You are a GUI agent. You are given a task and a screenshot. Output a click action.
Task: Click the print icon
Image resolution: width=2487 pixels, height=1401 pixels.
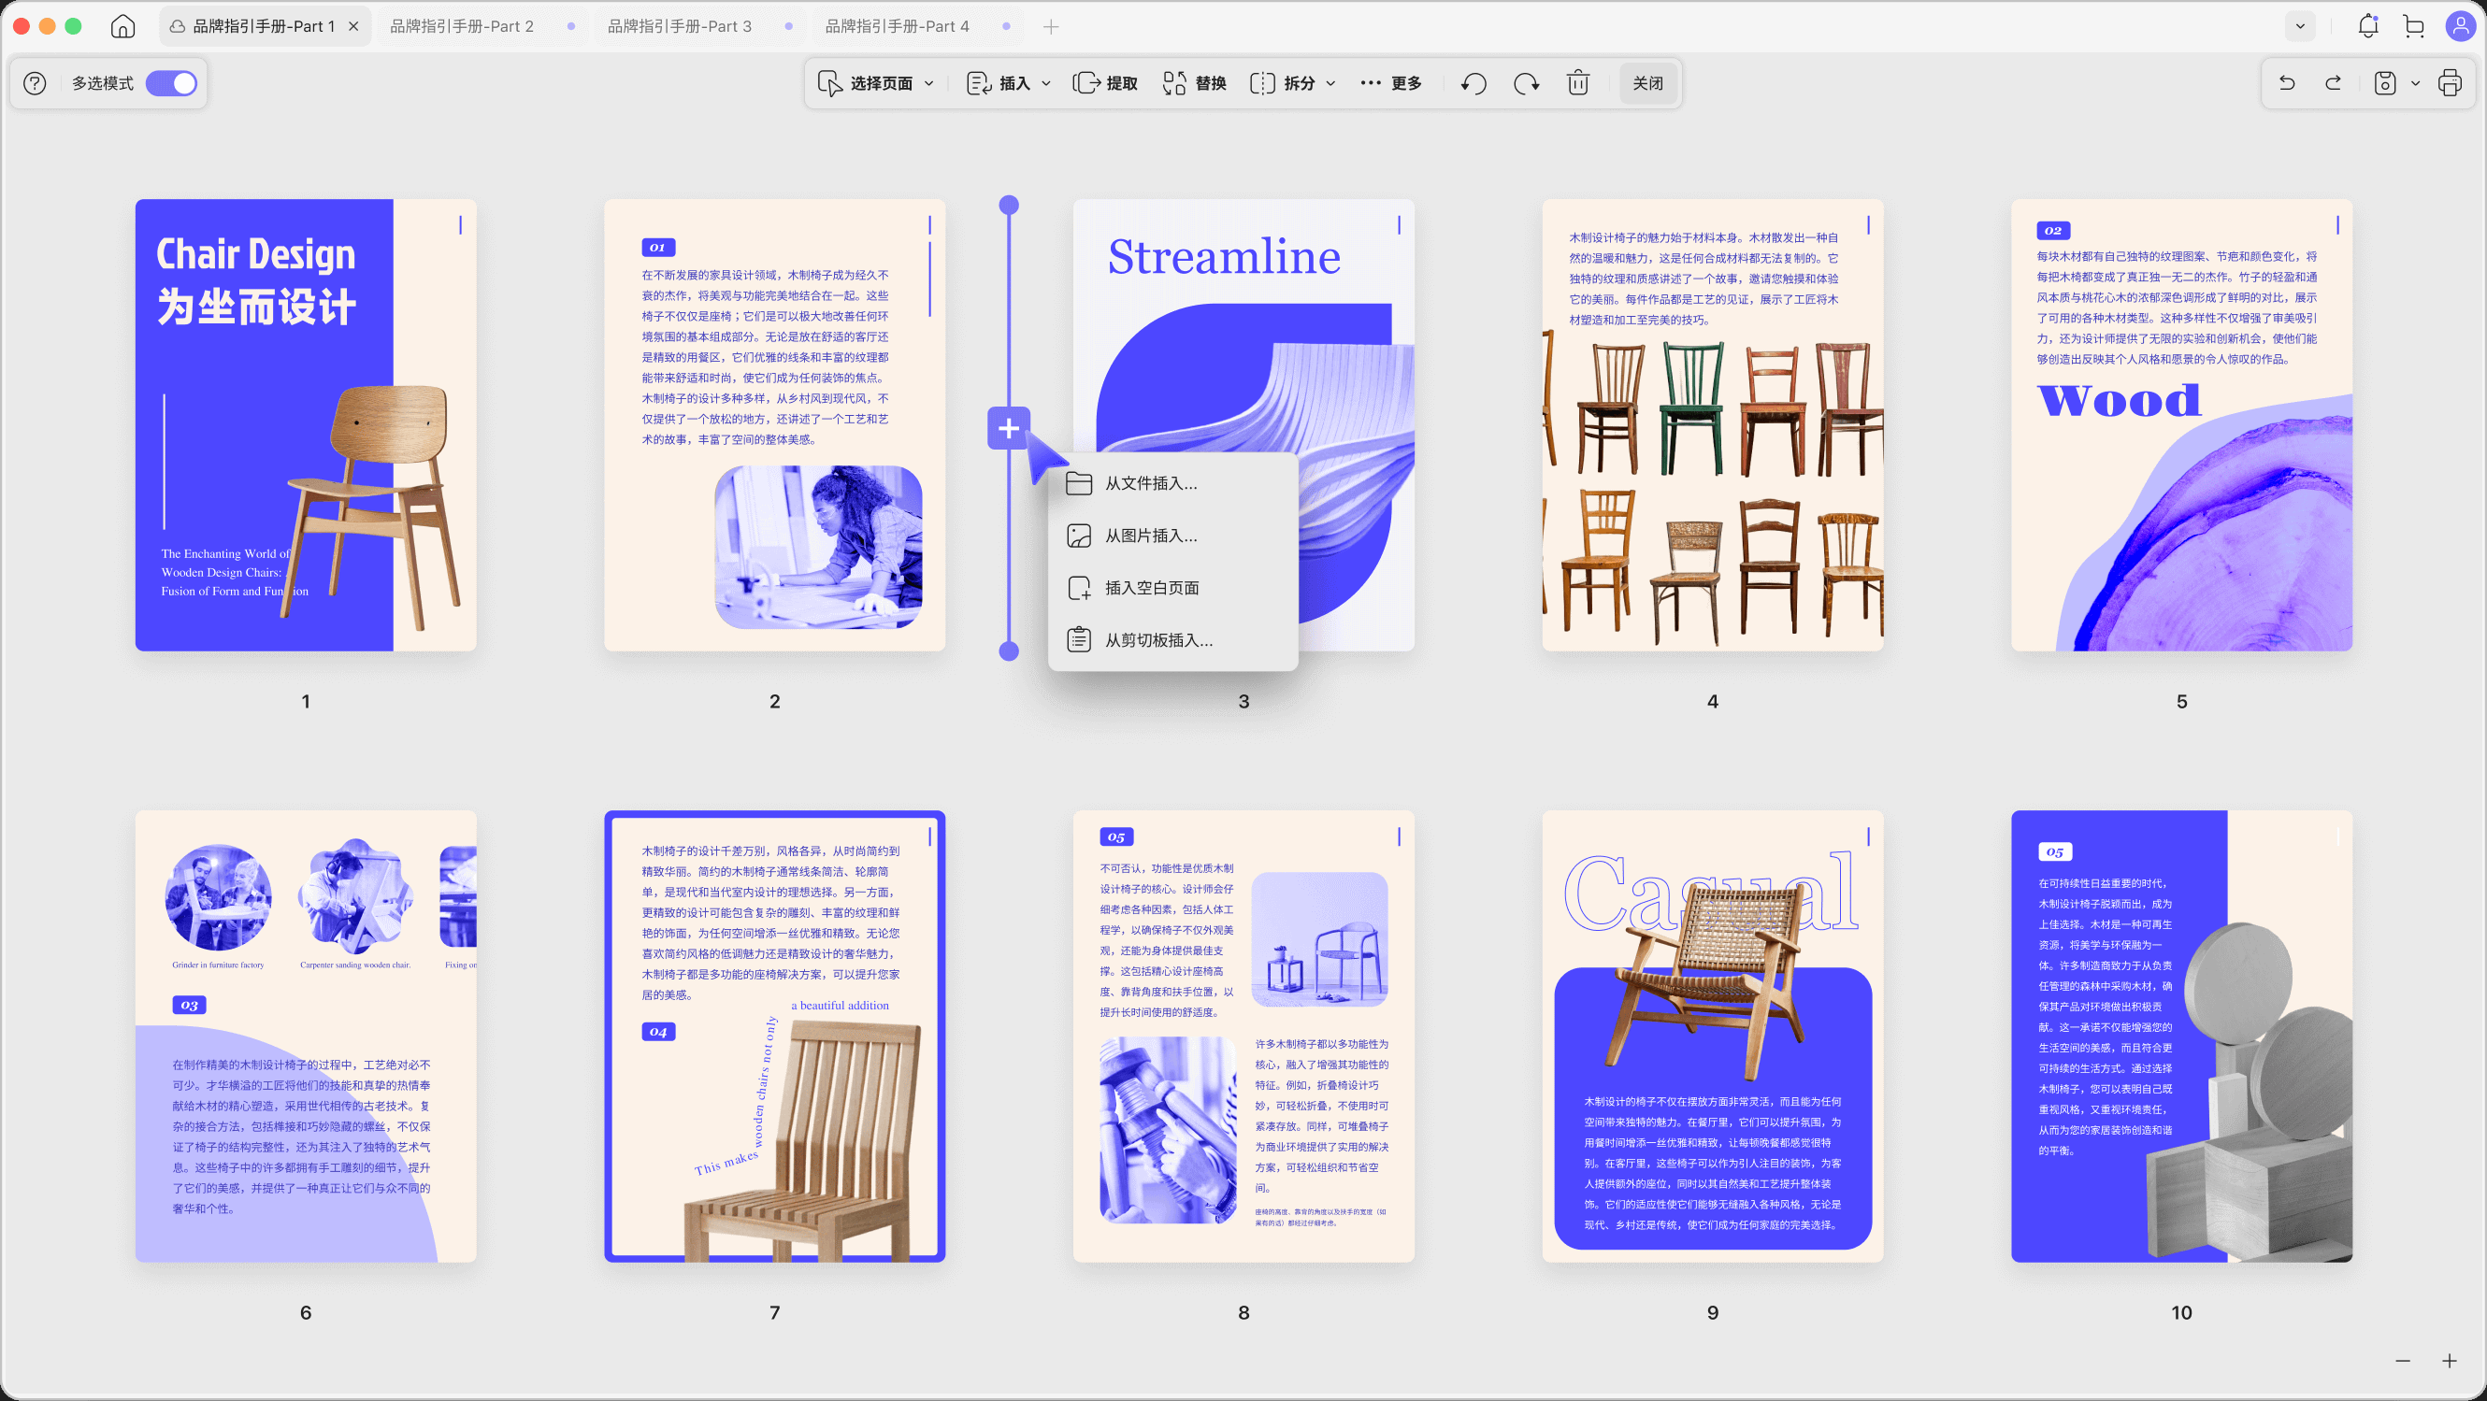[x=2450, y=84]
